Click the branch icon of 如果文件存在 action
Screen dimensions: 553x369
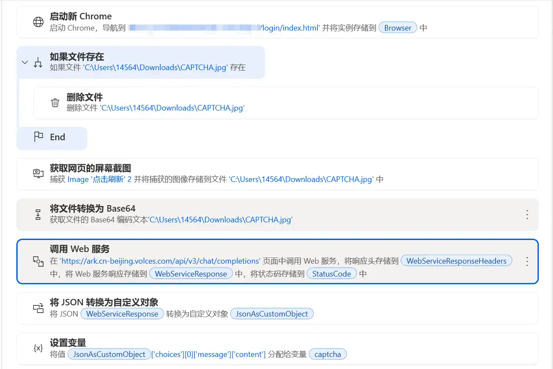click(x=38, y=62)
